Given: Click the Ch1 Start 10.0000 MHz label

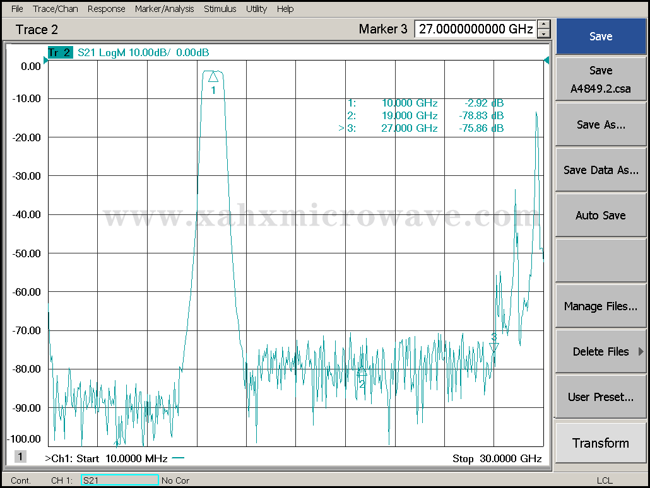Looking at the screenshot, I should click(x=106, y=458).
